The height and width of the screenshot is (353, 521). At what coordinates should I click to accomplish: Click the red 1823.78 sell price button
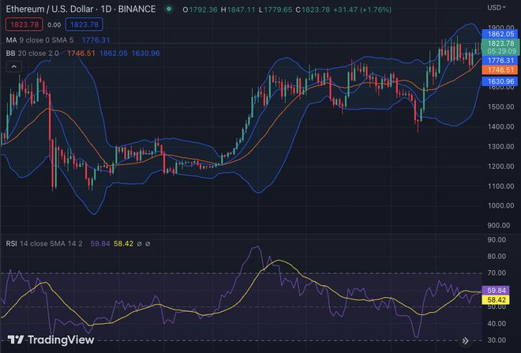tap(22, 24)
